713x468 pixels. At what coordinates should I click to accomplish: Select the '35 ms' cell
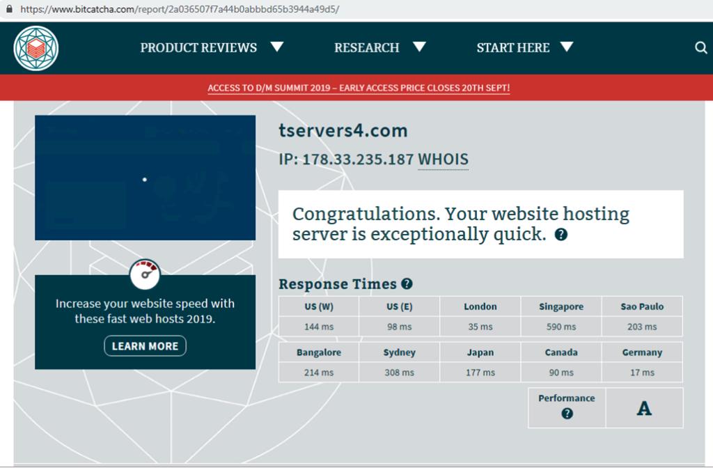[480, 327]
